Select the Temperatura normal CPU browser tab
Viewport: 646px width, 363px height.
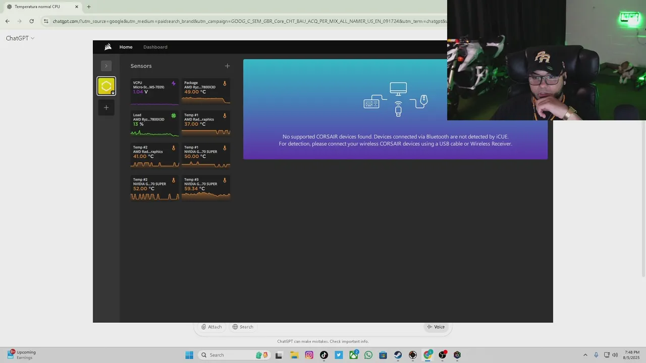pos(42,7)
